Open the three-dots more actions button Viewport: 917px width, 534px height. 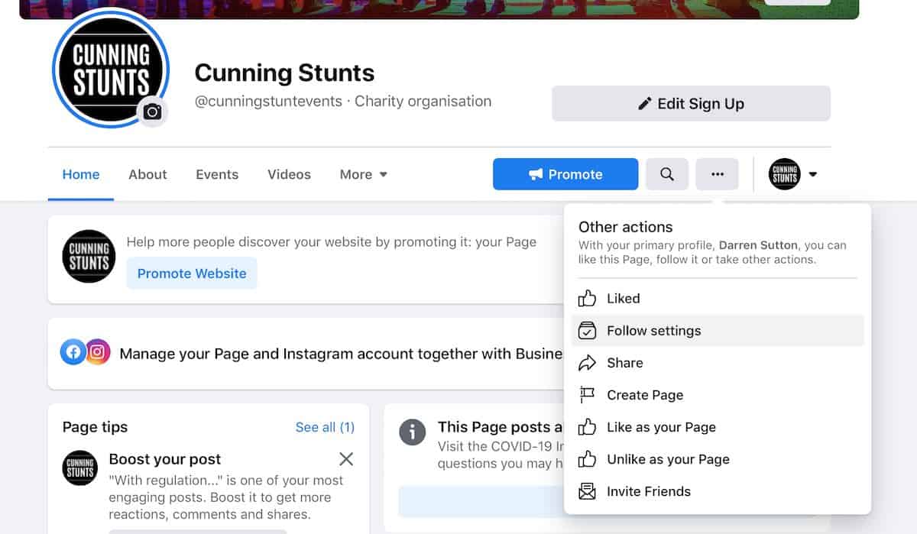tap(717, 174)
